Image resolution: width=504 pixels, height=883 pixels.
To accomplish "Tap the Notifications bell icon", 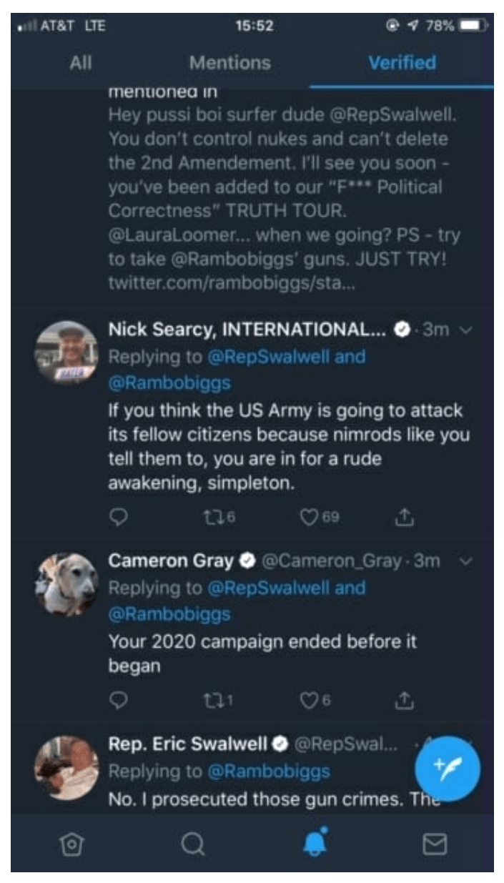I will click(x=315, y=844).
